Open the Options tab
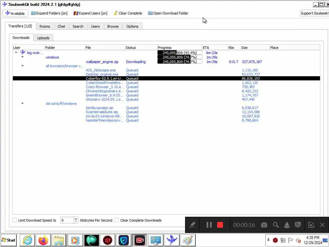 132,26
